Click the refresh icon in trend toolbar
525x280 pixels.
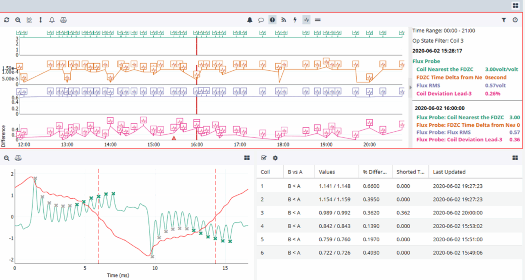click(x=6, y=20)
